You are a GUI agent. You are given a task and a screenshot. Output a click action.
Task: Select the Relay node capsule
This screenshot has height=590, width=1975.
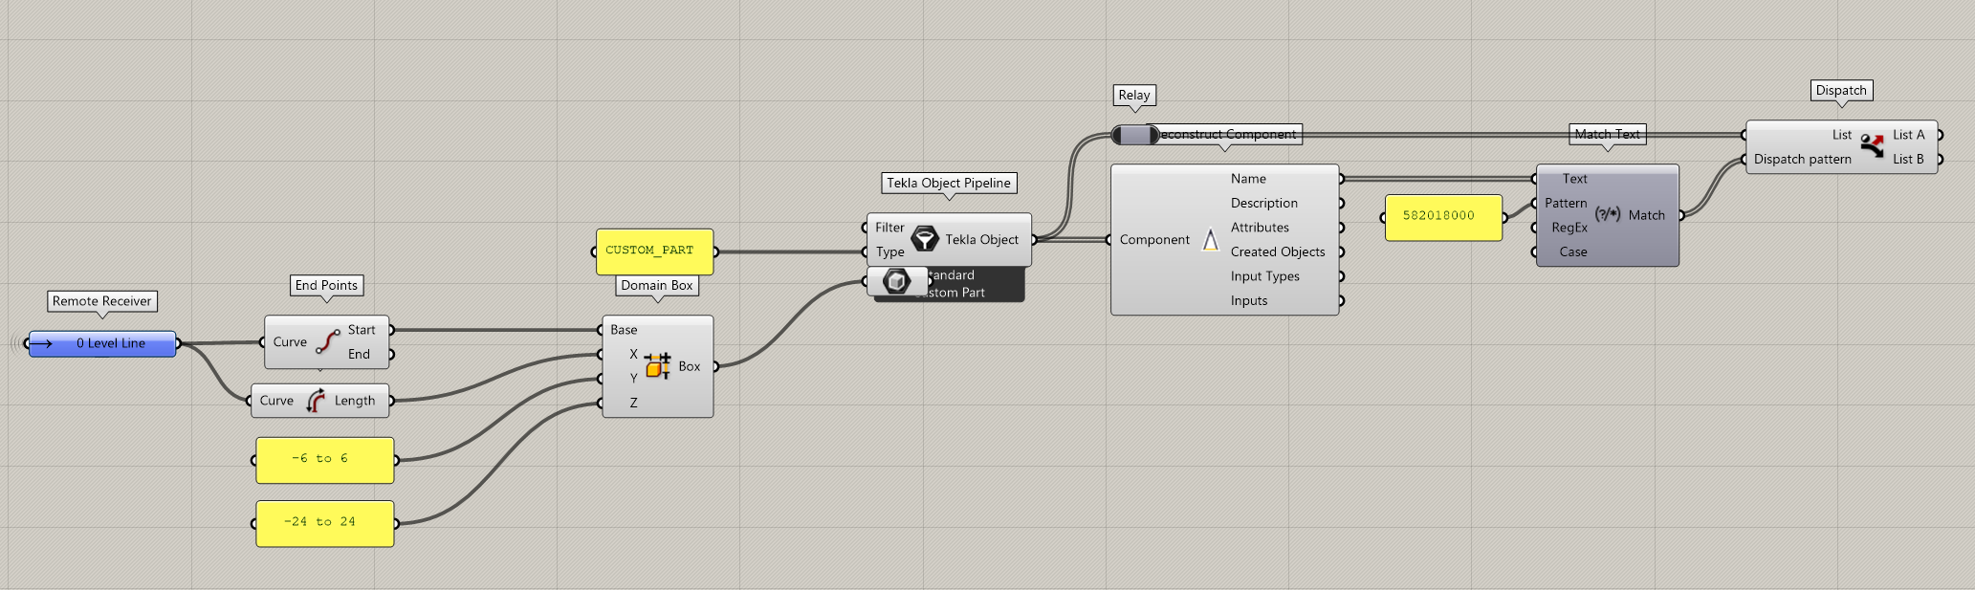coord(1135,135)
